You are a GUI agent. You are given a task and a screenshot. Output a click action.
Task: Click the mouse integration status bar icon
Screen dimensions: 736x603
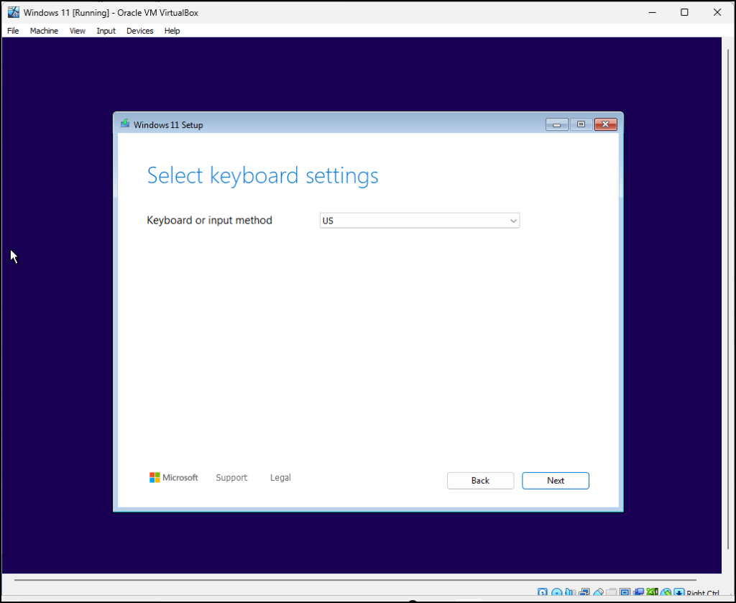pyautogui.click(x=666, y=593)
